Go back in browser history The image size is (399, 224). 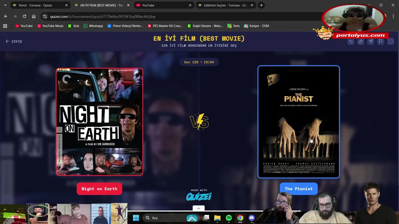[x=6, y=16]
